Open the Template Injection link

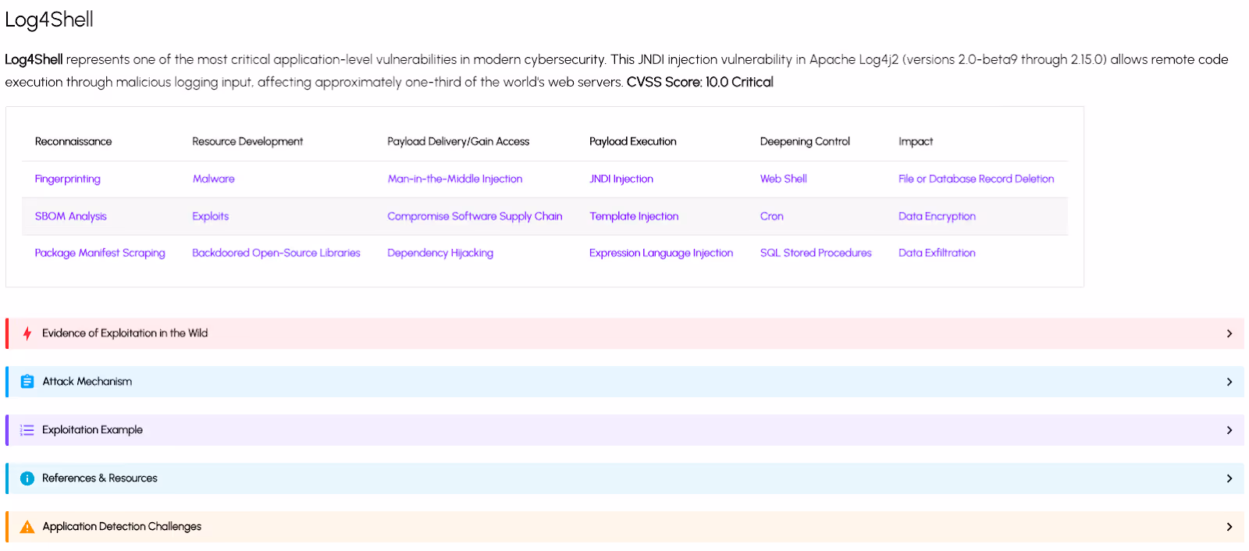pyautogui.click(x=634, y=216)
